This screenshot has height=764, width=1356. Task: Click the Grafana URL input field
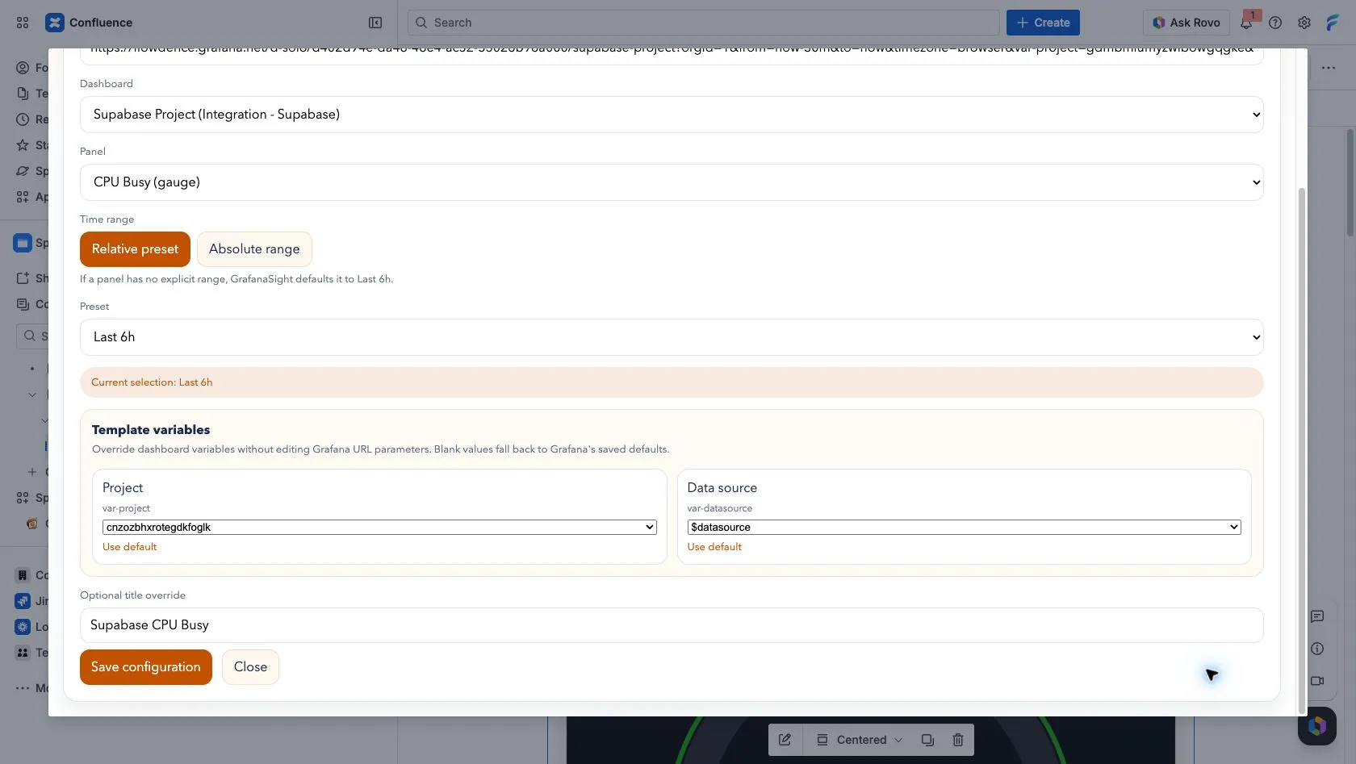pos(672,55)
